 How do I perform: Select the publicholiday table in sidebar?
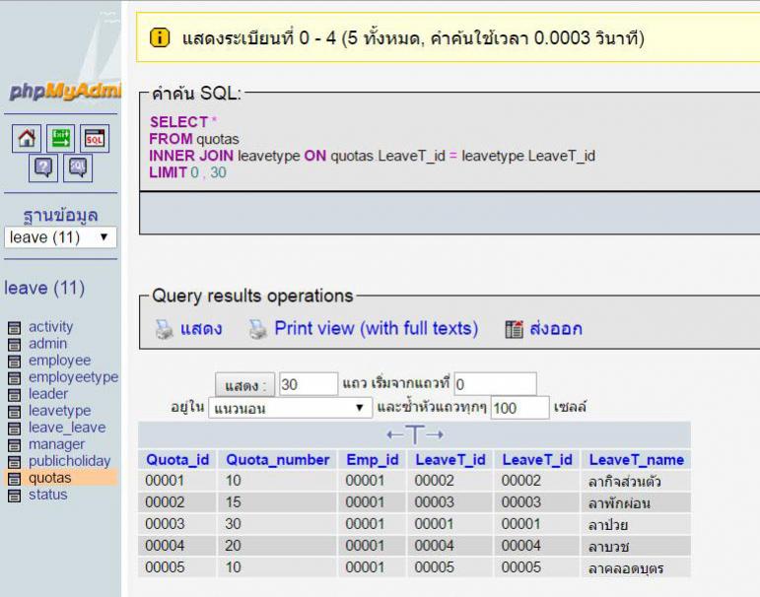tap(69, 461)
